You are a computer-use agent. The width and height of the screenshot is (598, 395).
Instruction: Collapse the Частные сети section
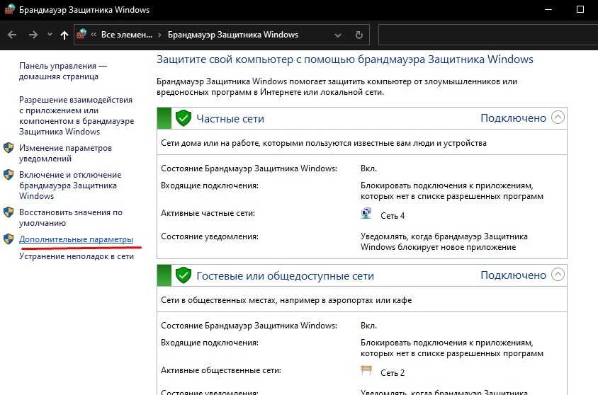click(558, 118)
